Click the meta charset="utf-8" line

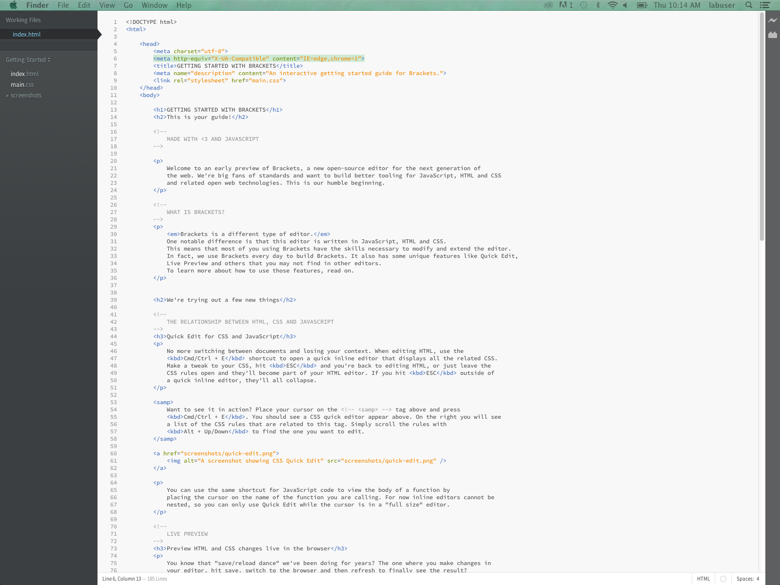click(x=191, y=51)
